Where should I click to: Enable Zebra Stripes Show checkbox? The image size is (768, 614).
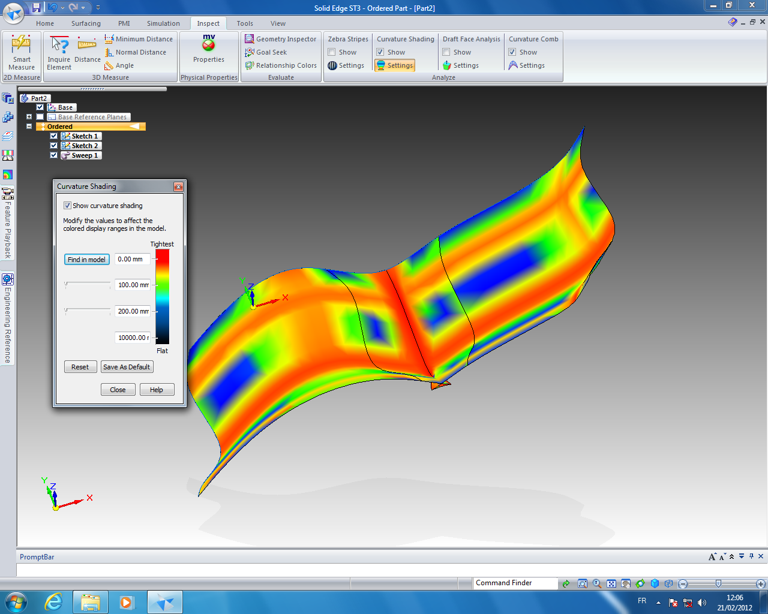coord(332,52)
